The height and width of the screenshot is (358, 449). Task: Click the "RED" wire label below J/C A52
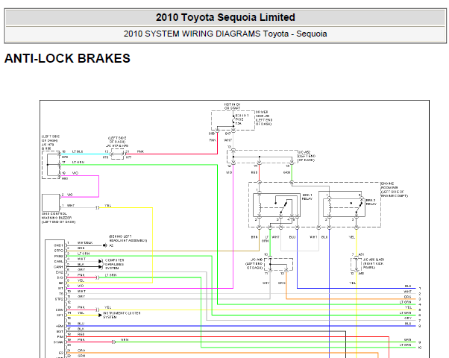[254, 172]
